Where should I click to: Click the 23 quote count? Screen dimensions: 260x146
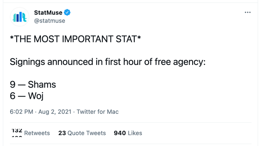click(62, 133)
